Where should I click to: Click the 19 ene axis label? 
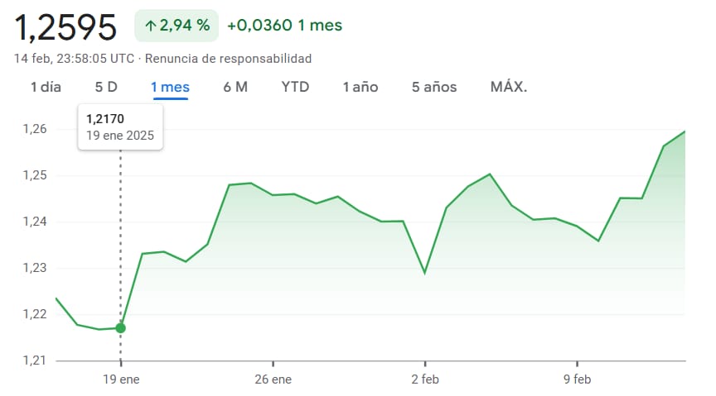point(121,379)
